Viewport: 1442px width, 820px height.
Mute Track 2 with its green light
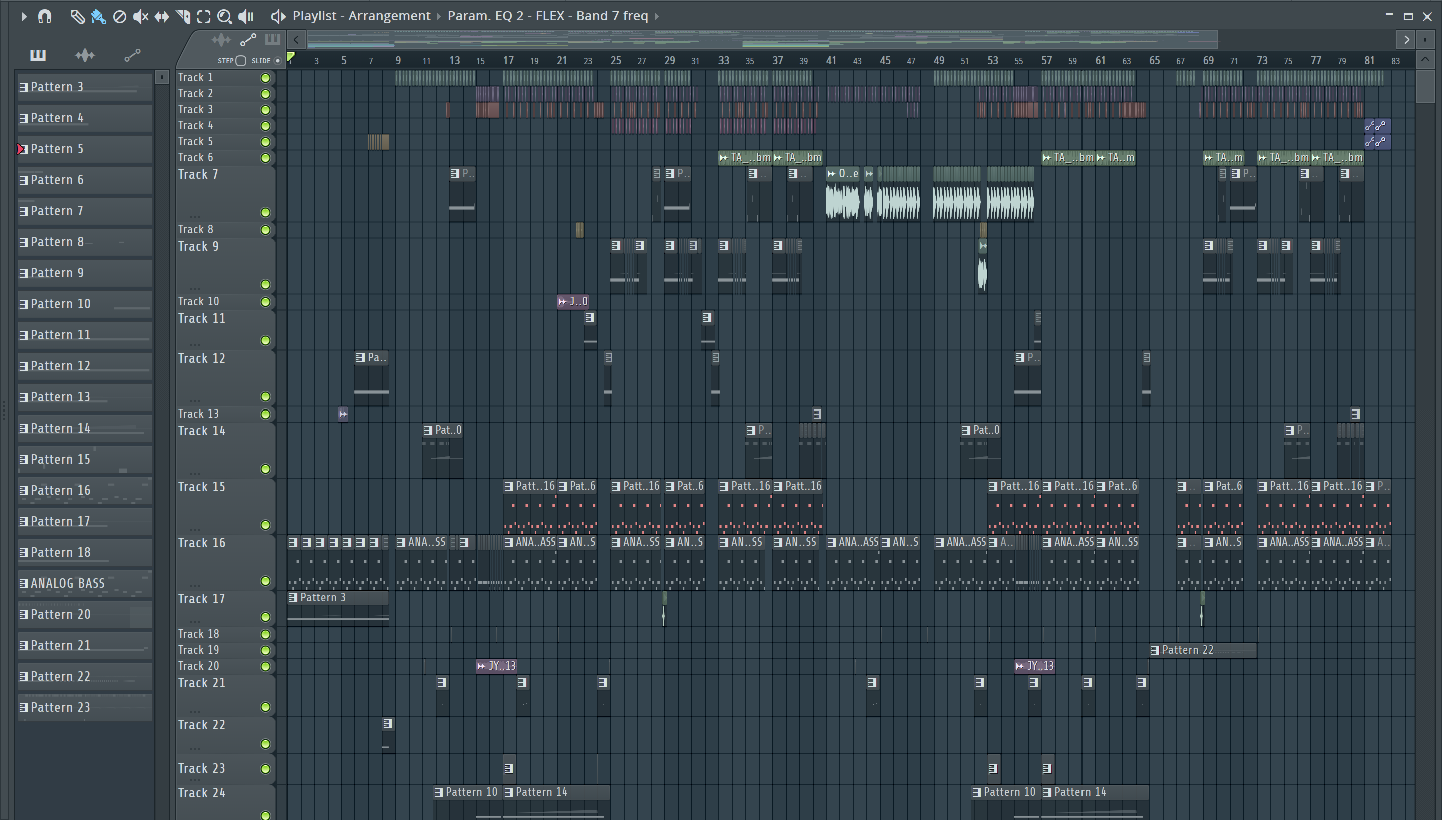pyautogui.click(x=265, y=94)
